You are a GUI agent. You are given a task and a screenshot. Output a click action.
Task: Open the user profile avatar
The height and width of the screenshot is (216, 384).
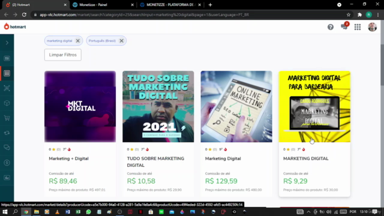372,27
